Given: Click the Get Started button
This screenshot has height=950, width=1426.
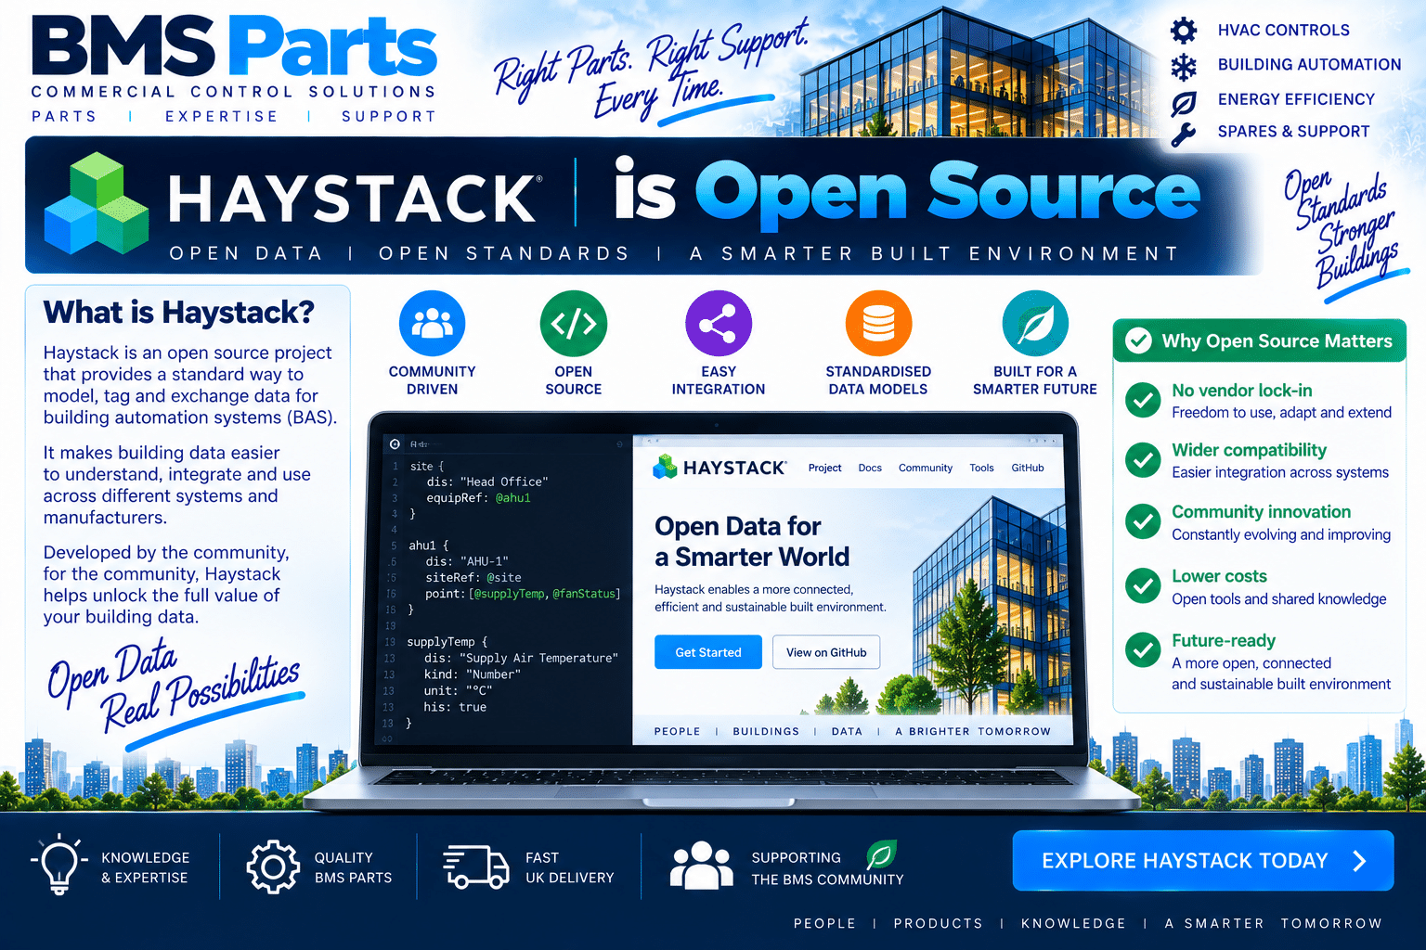Looking at the screenshot, I should point(708,652).
